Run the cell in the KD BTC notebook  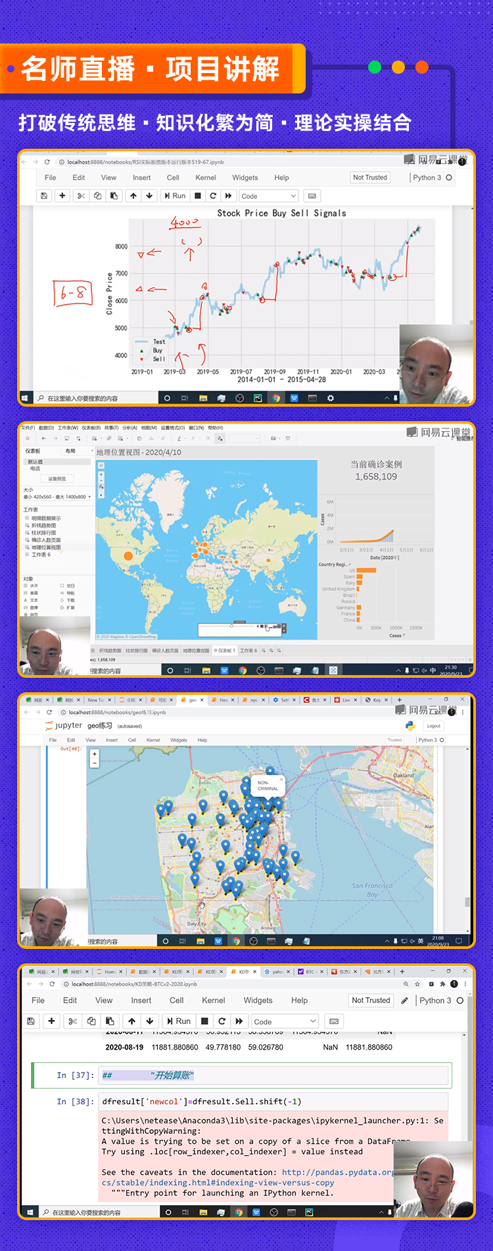coord(179,1021)
